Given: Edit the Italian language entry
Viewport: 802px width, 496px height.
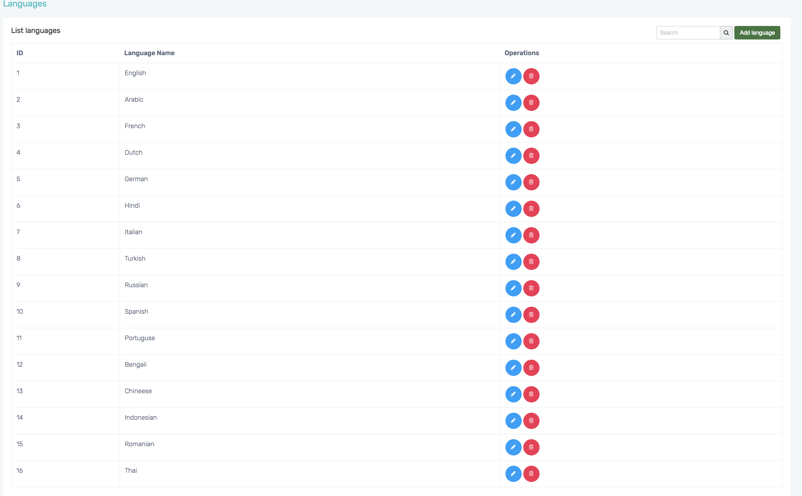Looking at the screenshot, I should click(513, 235).
